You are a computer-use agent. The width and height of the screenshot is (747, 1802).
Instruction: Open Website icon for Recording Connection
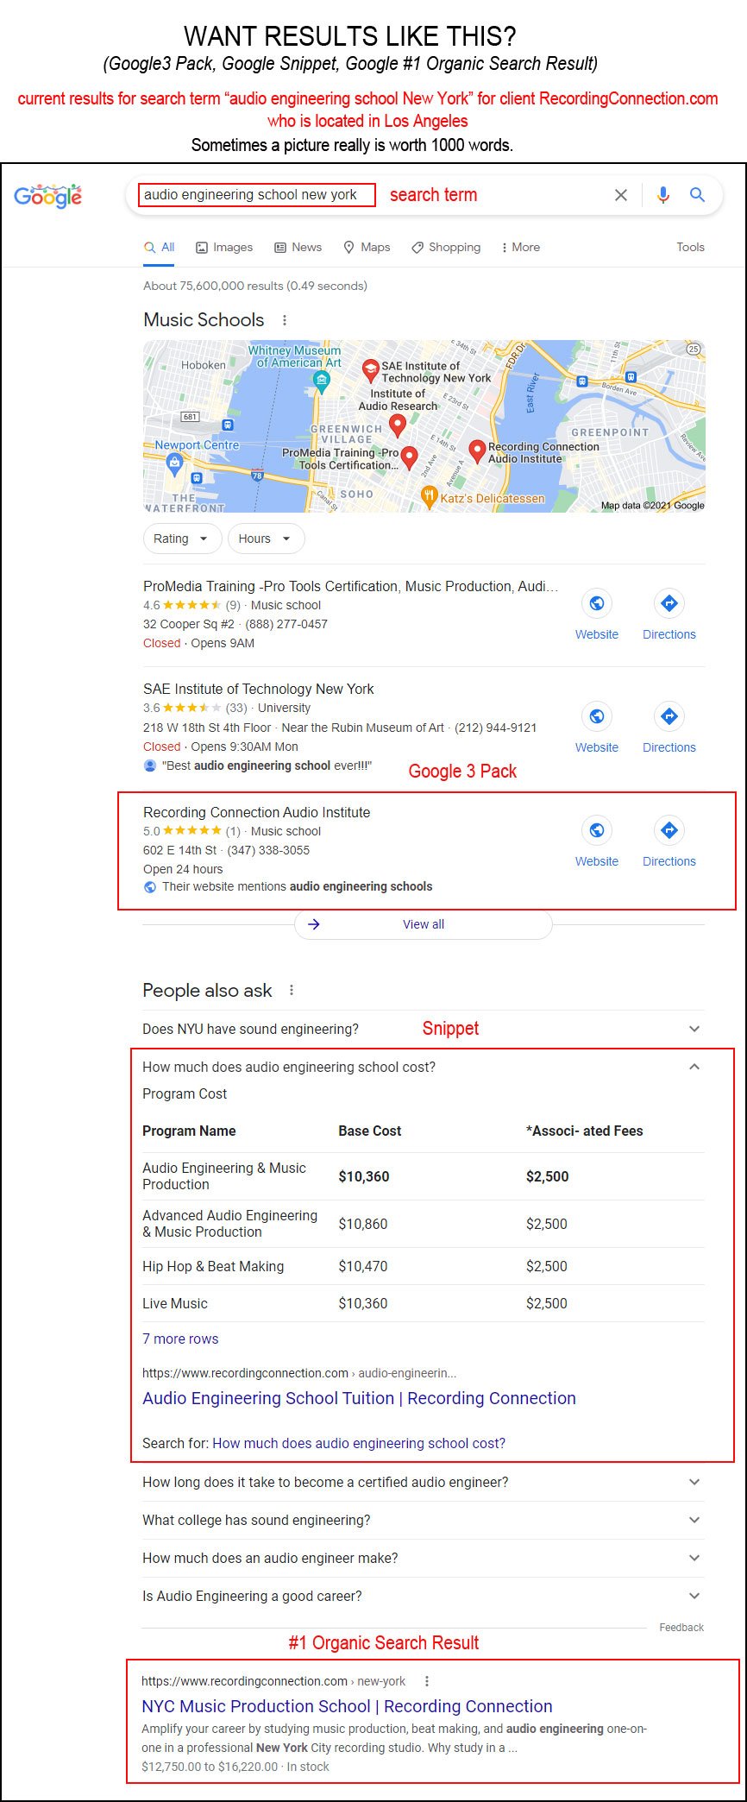click(597, 830)
